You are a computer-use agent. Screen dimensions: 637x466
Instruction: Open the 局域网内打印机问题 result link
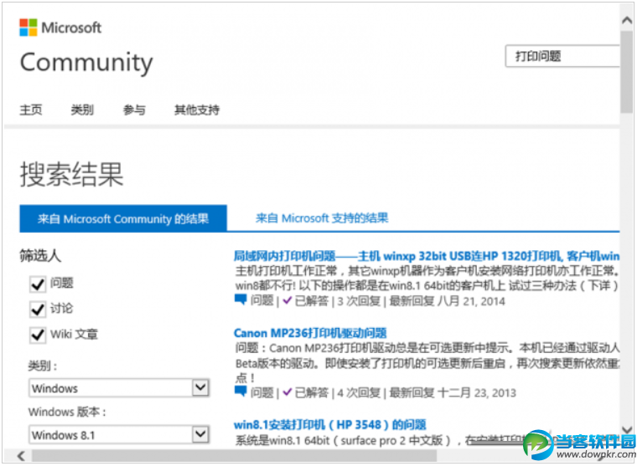tap(427, 256)
